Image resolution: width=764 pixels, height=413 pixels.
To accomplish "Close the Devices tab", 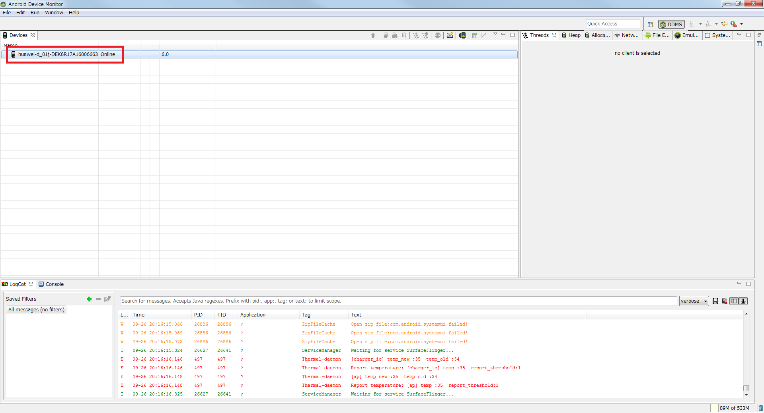I will [x=33, y=35].
